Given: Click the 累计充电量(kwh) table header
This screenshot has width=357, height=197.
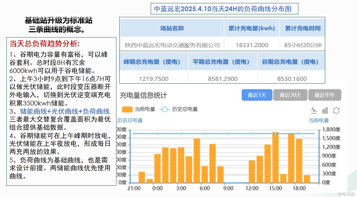Looking at the screenshot, I should [252, 28].
